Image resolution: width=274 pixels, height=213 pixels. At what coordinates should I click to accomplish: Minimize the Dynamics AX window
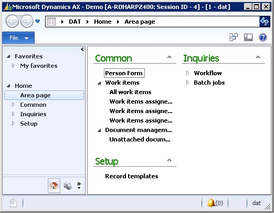[248, 7]
